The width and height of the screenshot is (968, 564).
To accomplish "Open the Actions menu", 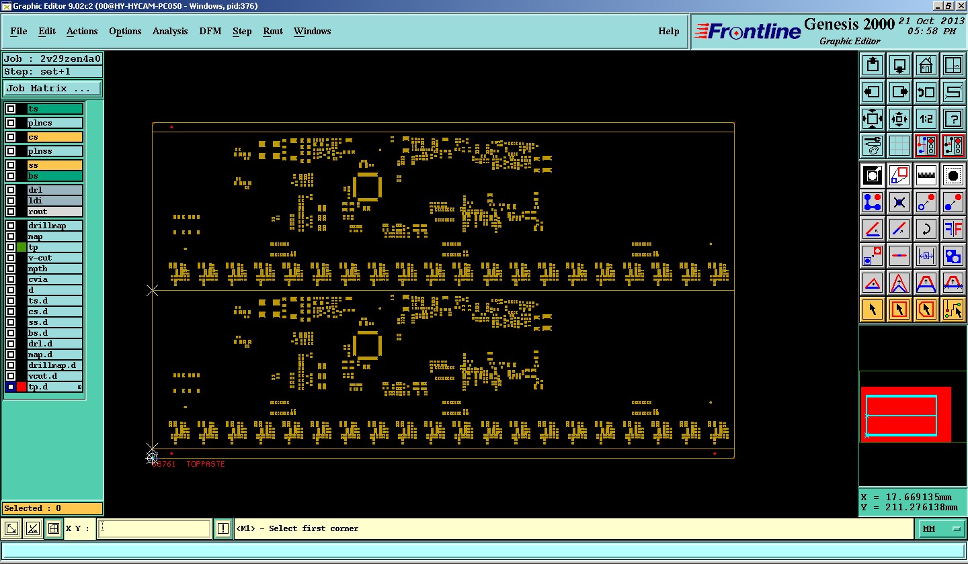I will tap(82, 31).
